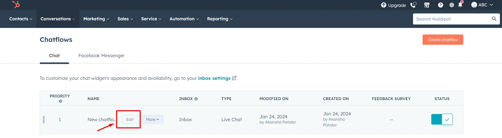Open the help question mark icon
Viewport: 502px width, 138px height.
441,5
